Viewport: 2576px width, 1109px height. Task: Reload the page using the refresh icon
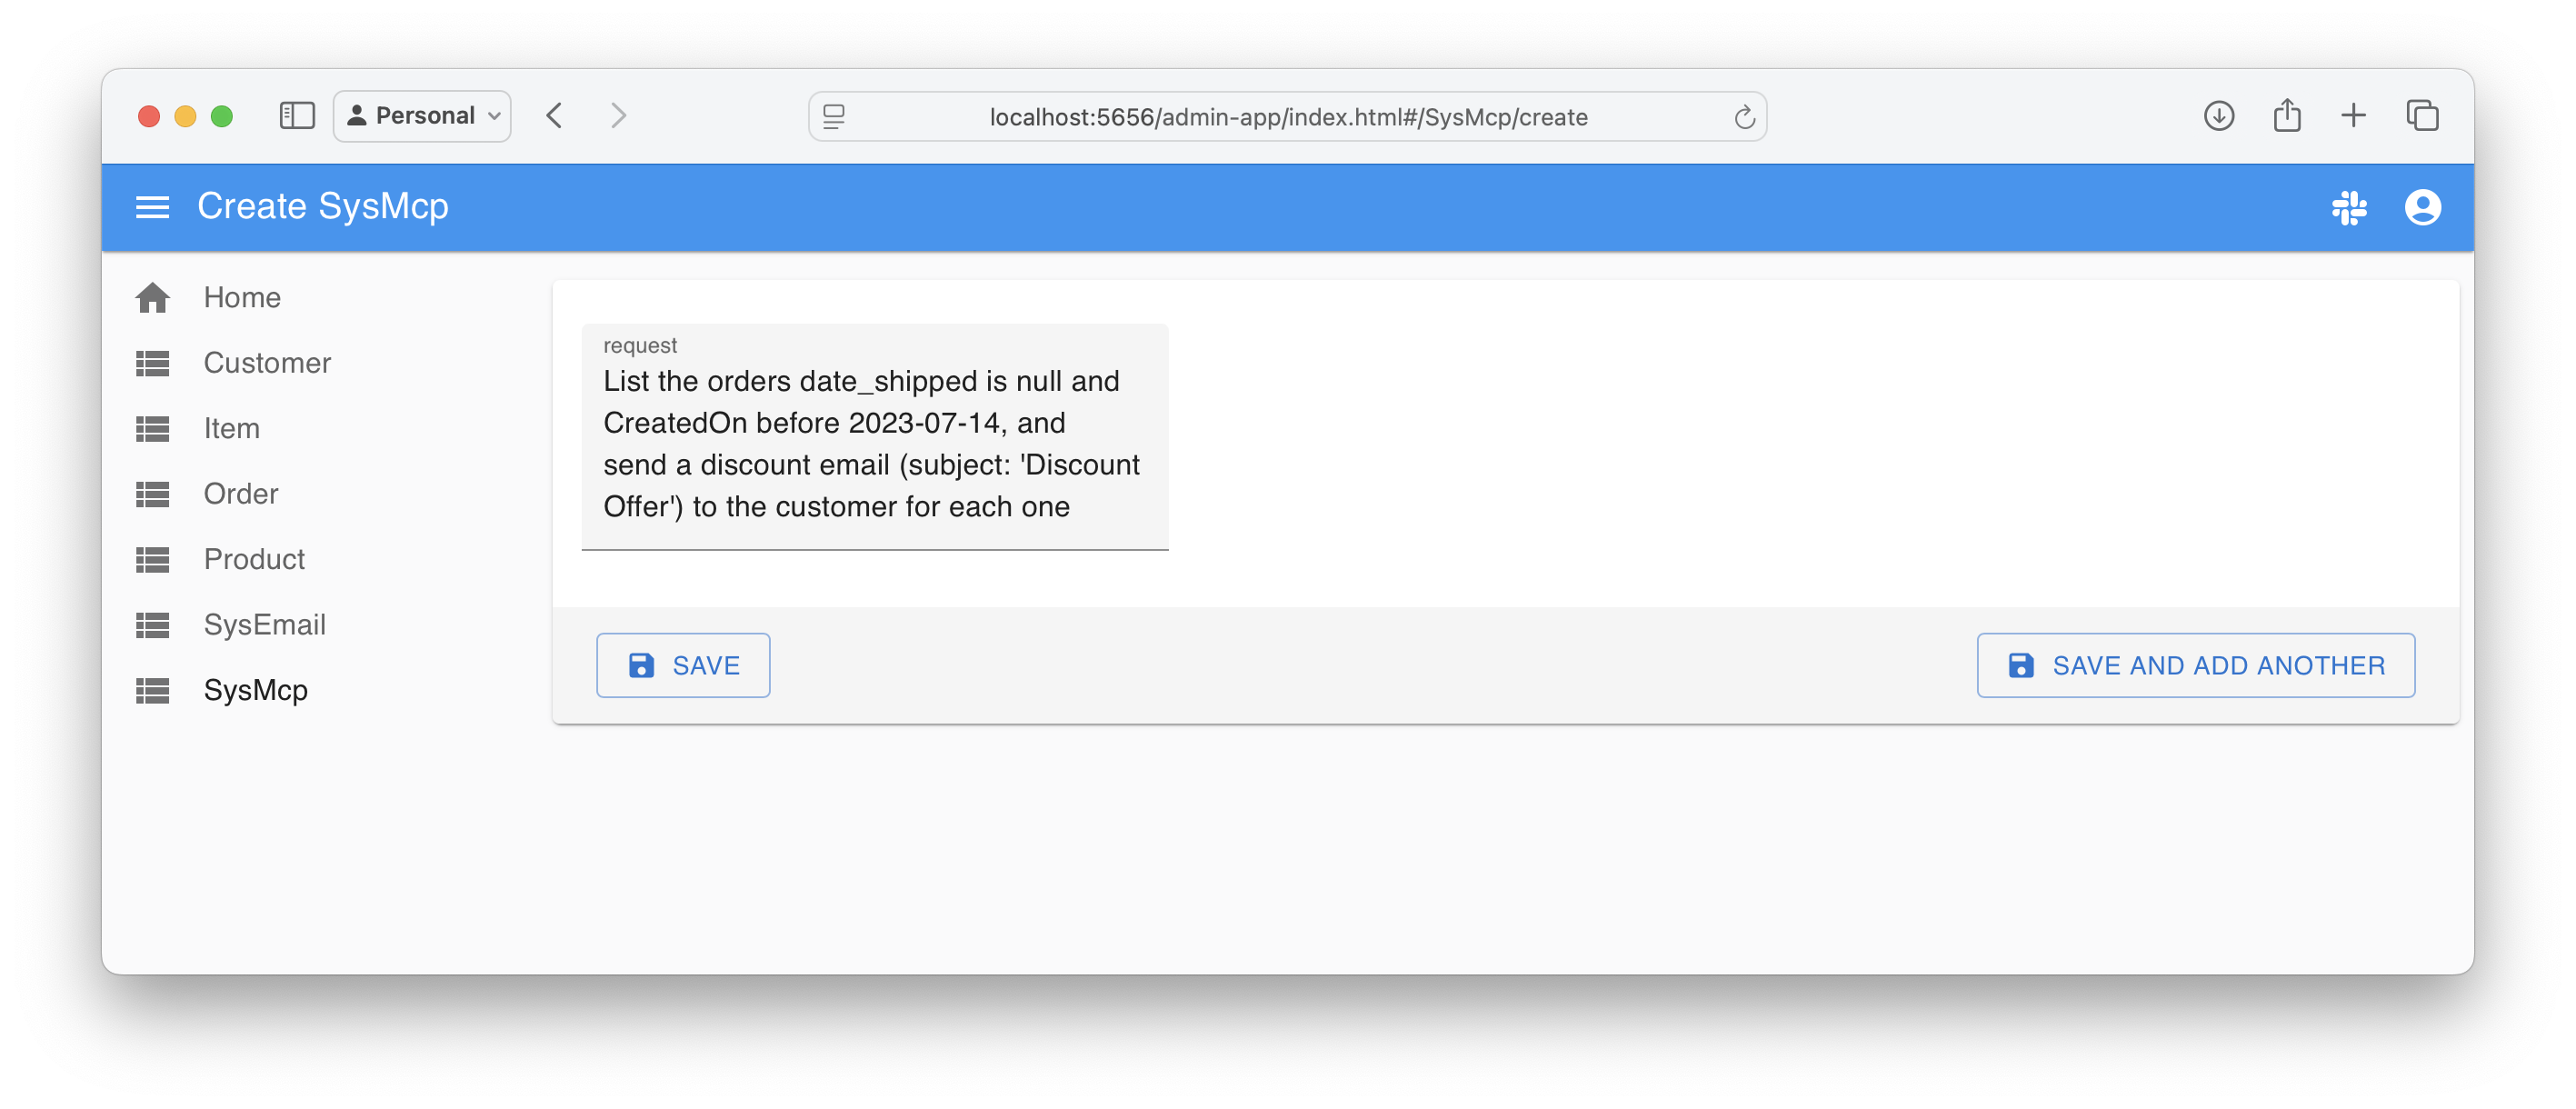pos(1744,117)
